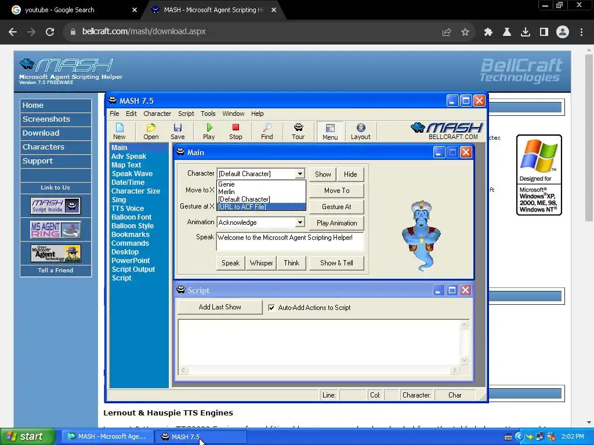This screenshot has width=594, height=445.
Task: Click the Move To button
Action: [x=337, y=190]
